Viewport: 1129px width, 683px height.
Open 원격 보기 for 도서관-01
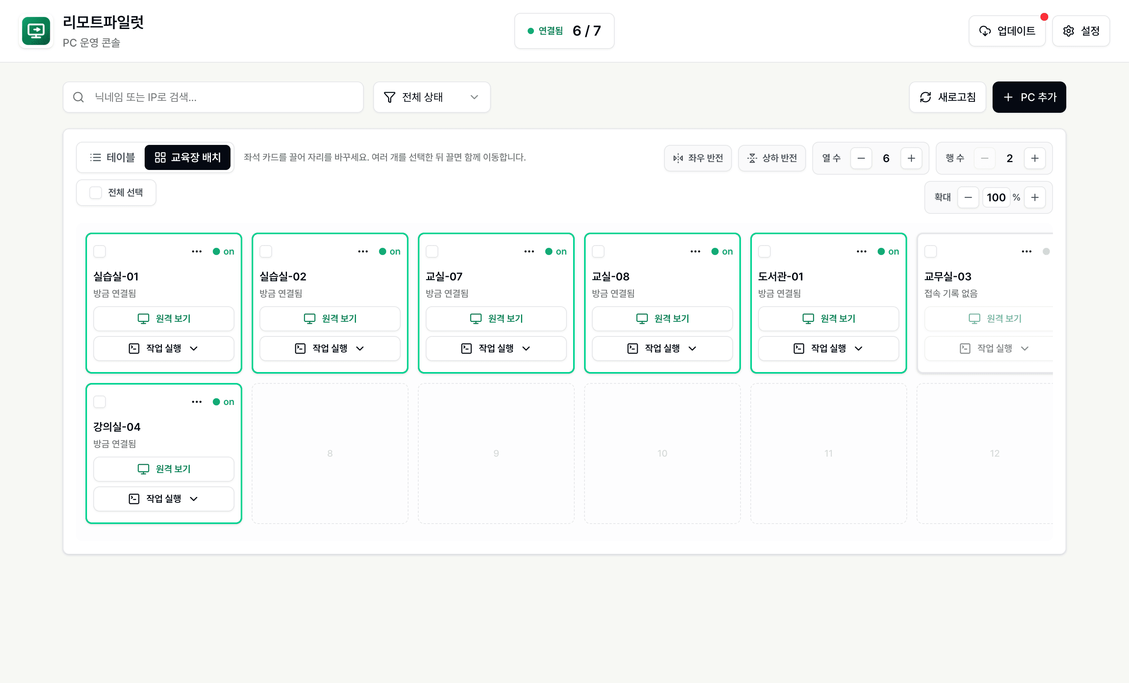click(x=828, y=319)
